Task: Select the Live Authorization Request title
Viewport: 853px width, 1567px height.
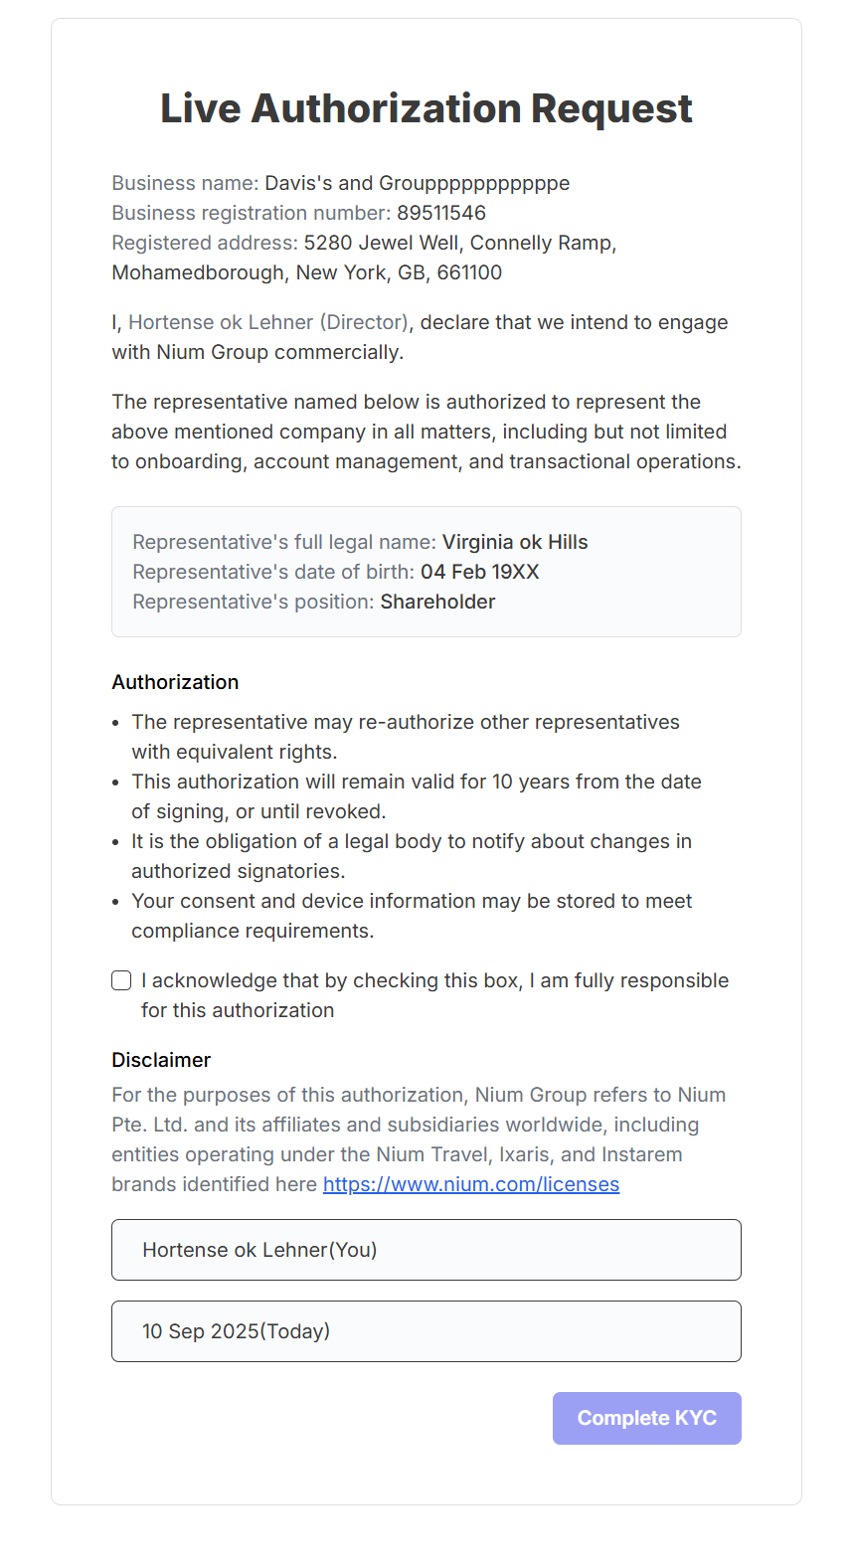Action: (x=426, y=108)
